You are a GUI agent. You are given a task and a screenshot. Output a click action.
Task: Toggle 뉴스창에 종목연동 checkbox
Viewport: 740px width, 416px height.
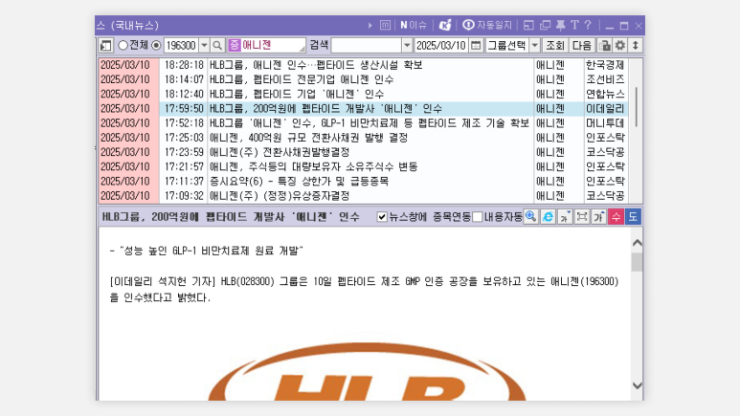[382, 217]
